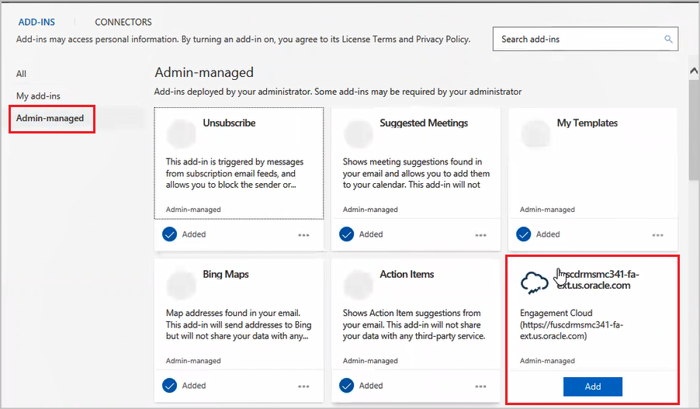Click the Action Items add-in icon
This screenshot has height=409, width=700.
[358, 285]
